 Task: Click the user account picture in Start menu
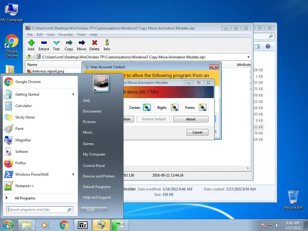(101, 84)
